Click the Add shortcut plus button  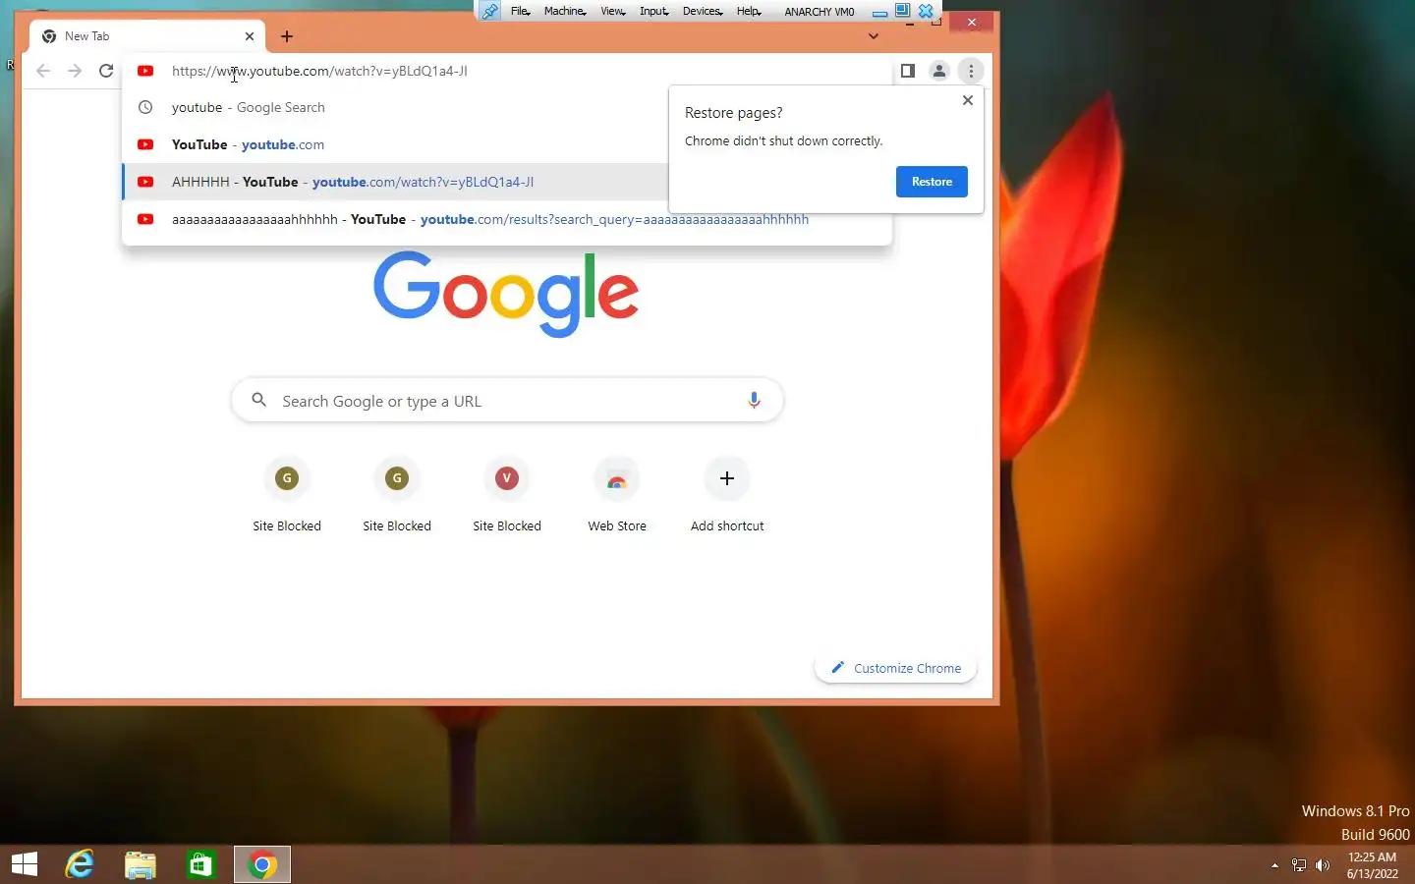click(x=727, y=478)
